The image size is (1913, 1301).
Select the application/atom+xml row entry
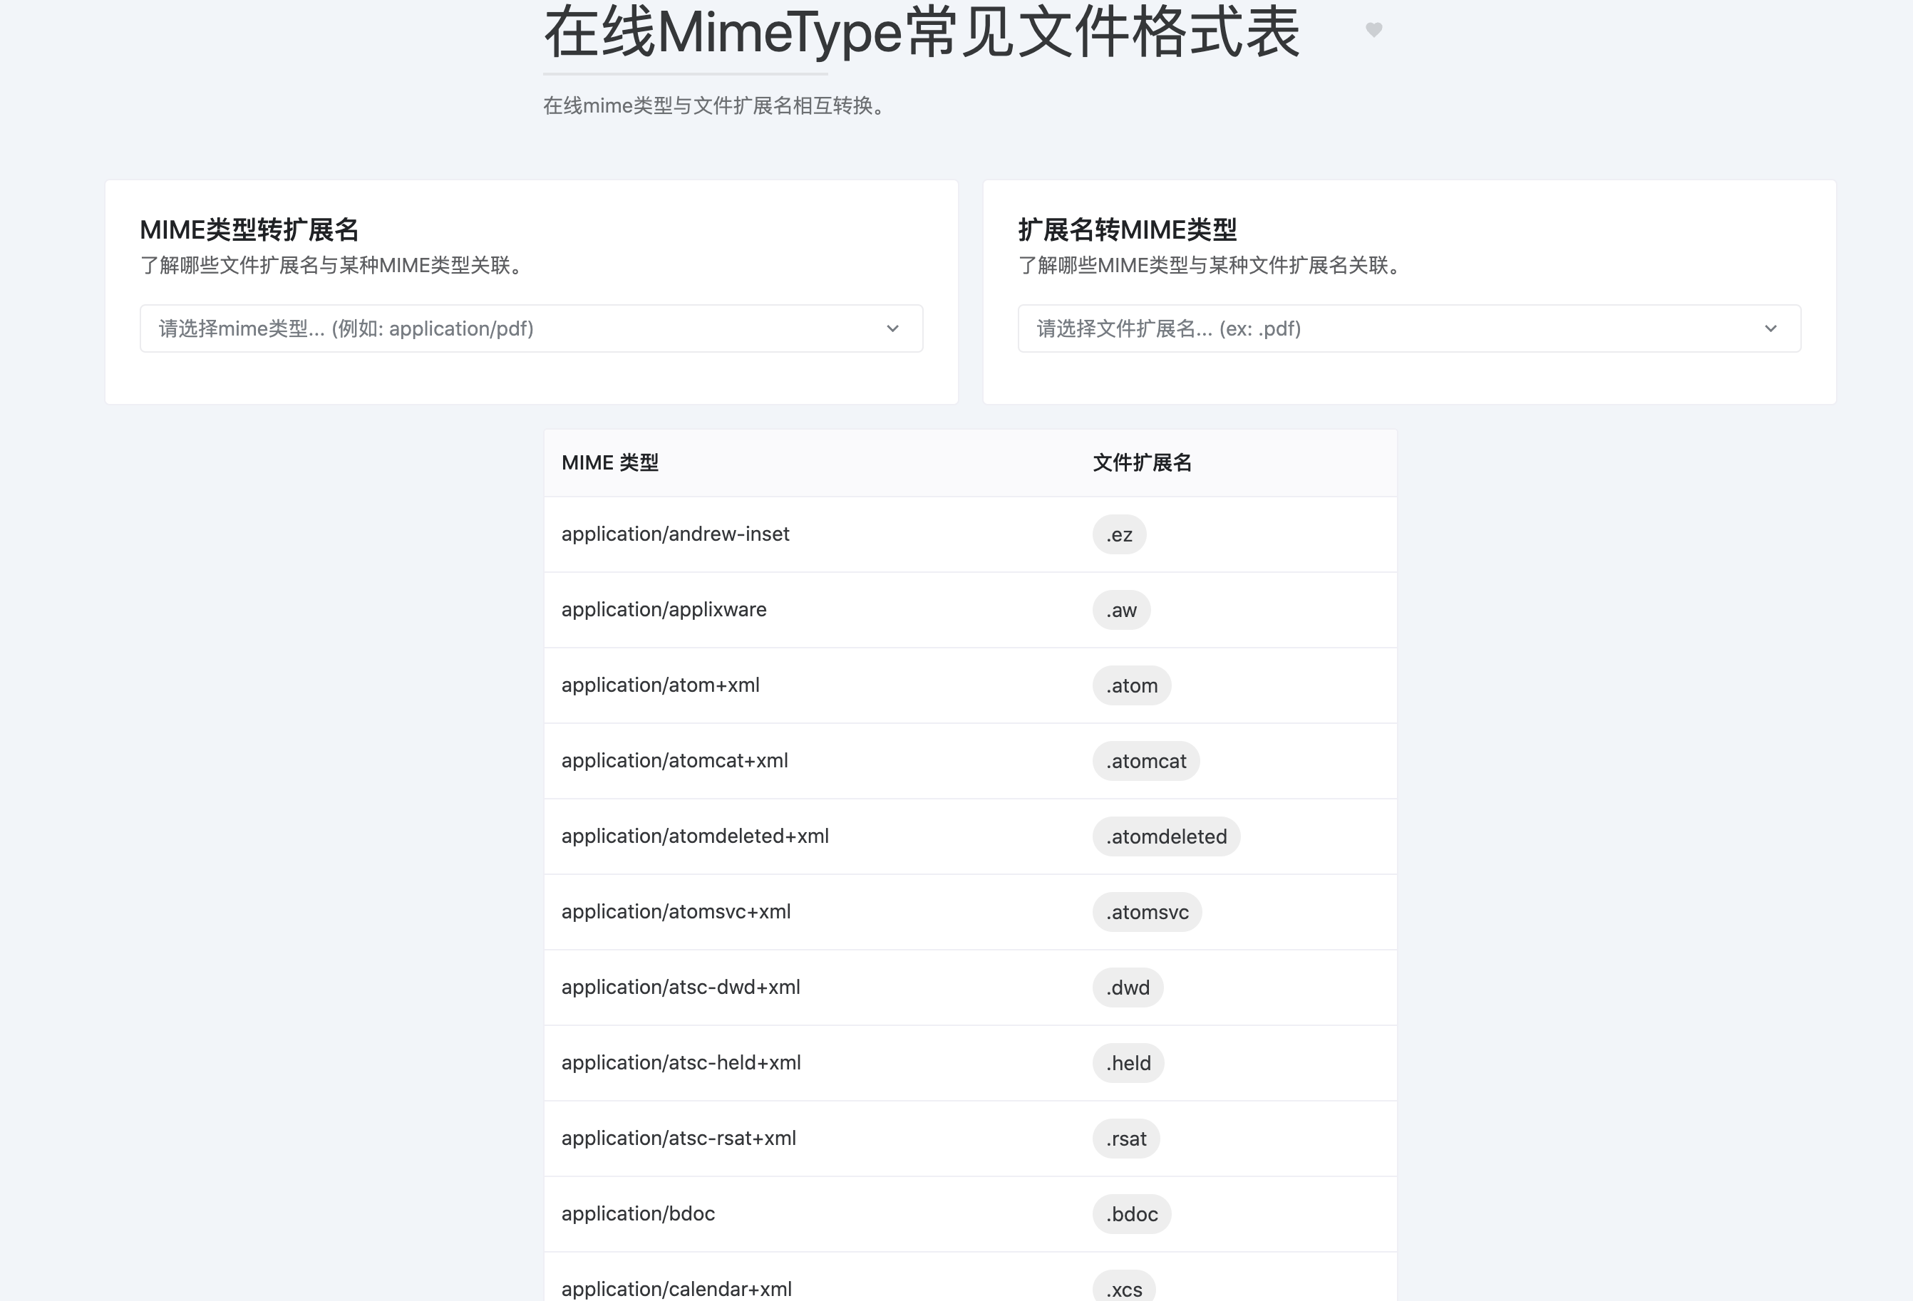[661, 685]
